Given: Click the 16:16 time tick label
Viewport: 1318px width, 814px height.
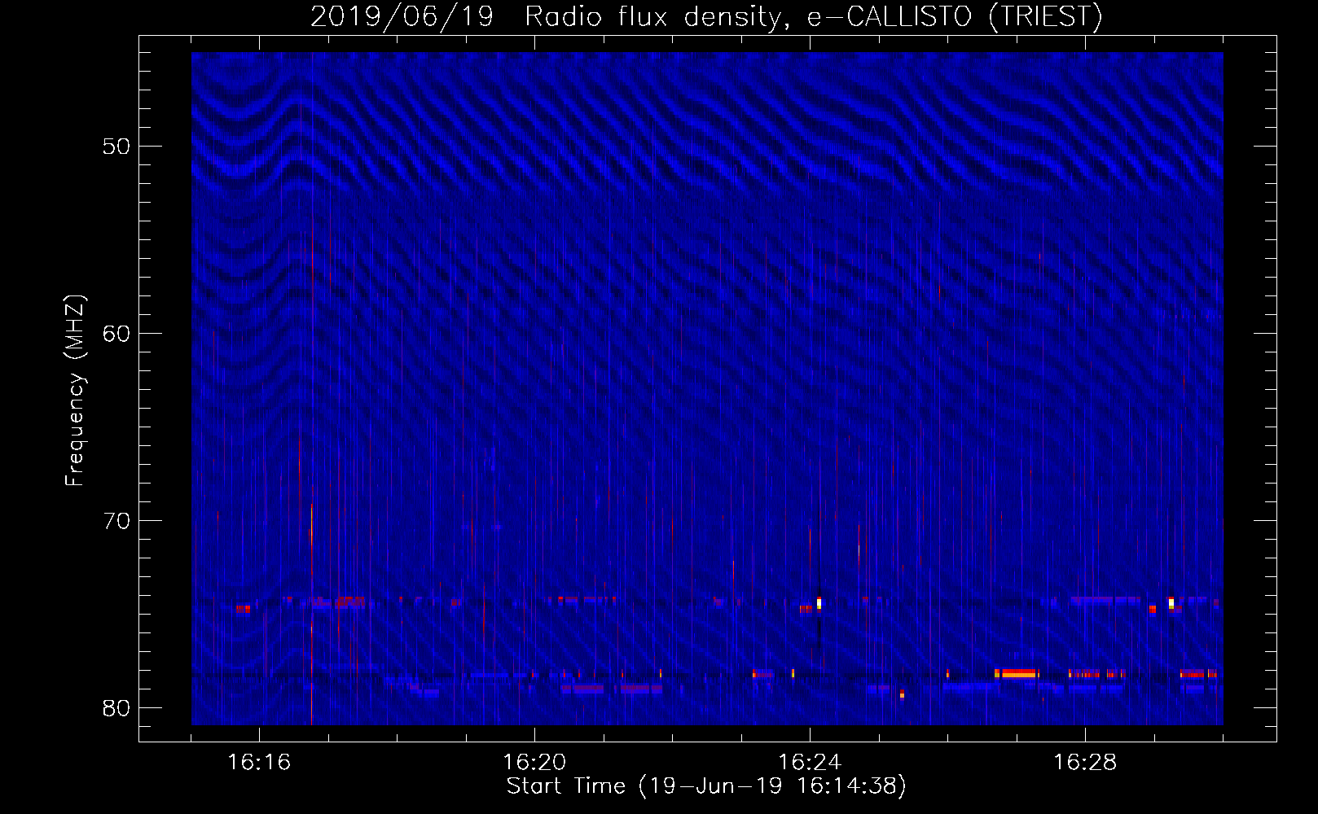Looking at the screenshot, I should pos(259,762).
